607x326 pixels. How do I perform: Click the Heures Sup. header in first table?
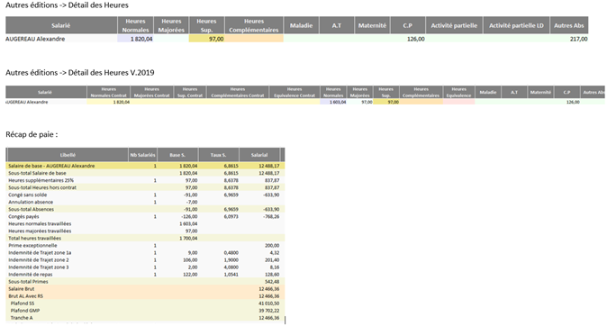[x=206, y=25]
